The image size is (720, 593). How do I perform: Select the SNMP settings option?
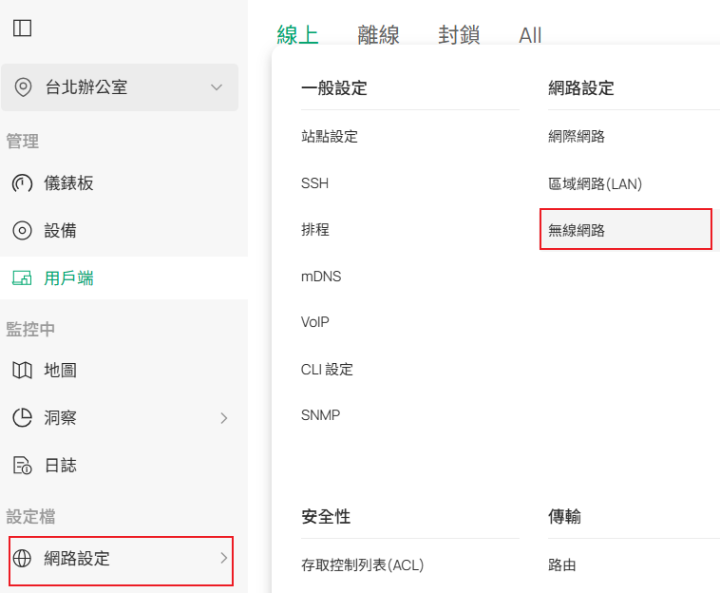[320, 415]
